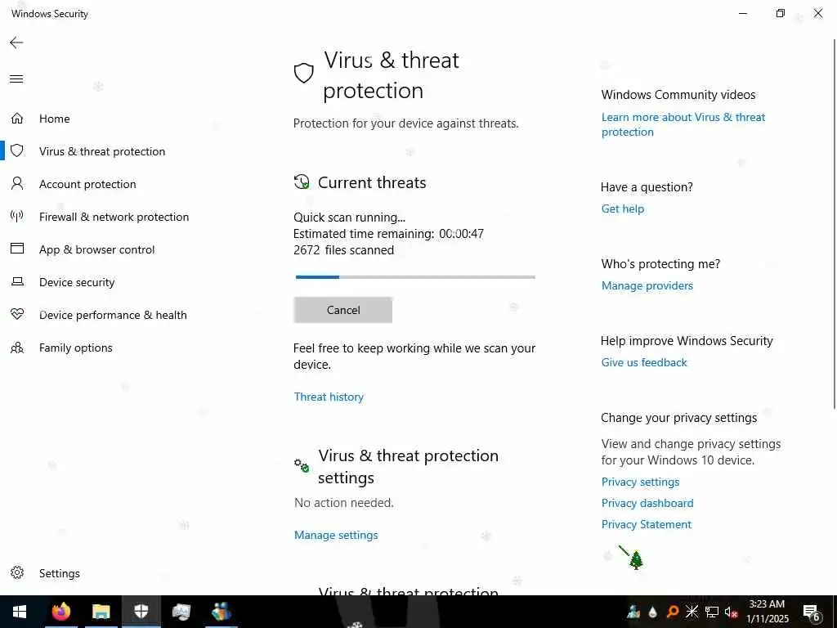
Task: Open the notification center icon
Action: 812,612
